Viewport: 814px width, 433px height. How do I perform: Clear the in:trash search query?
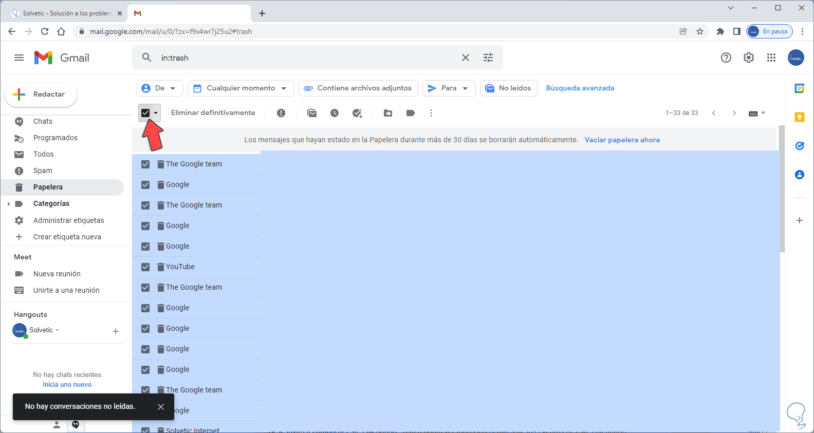coord(466,58)
